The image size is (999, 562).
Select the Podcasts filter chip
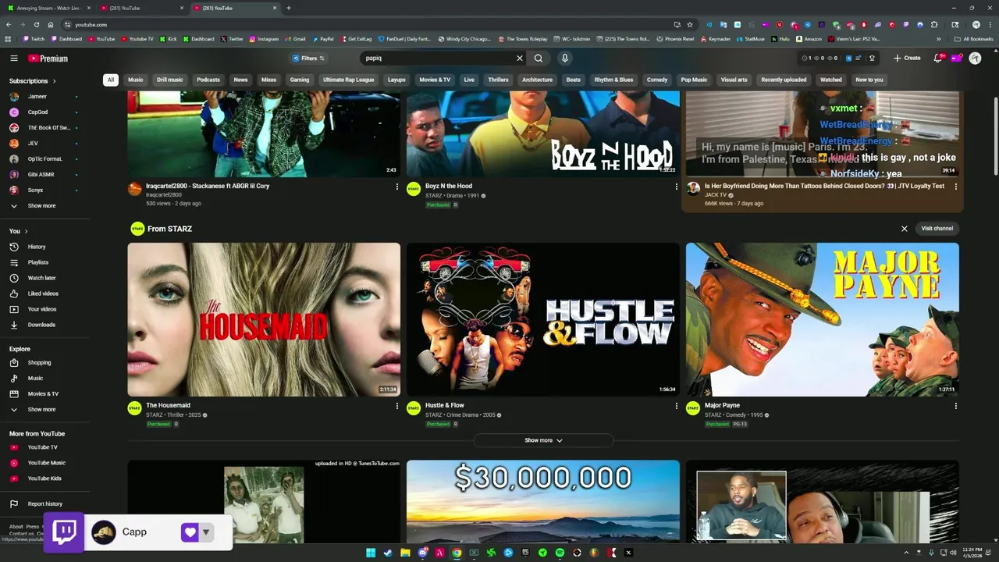pyautogui.click(x=208, y=80)
